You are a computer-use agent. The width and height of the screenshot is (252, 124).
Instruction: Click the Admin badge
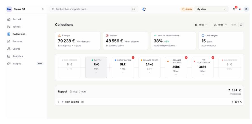coord(187,9)
